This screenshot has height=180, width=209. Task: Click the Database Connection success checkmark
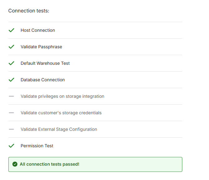tap(11, 80)
